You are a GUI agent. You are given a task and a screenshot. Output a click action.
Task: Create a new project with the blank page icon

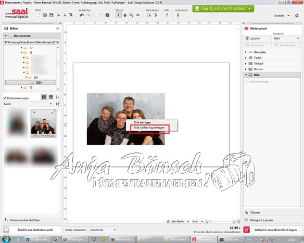pyautogui.click(x=38, y=15)
